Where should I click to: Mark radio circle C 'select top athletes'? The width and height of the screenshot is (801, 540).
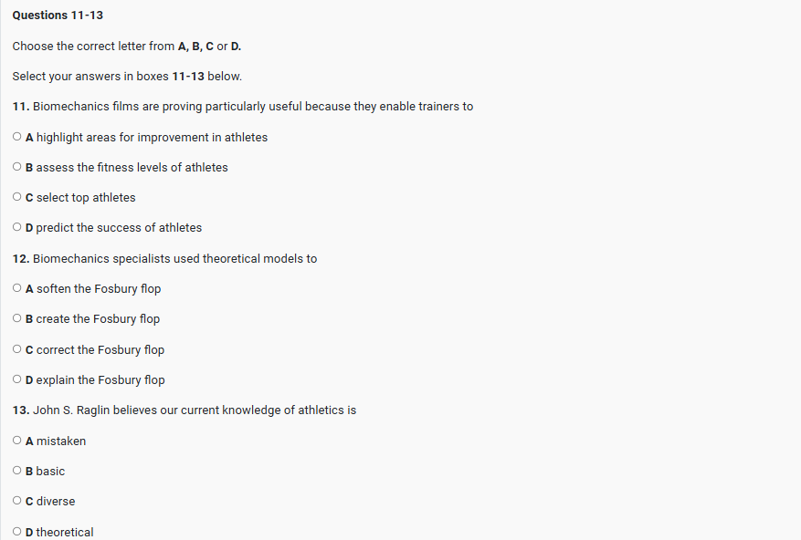17,197
